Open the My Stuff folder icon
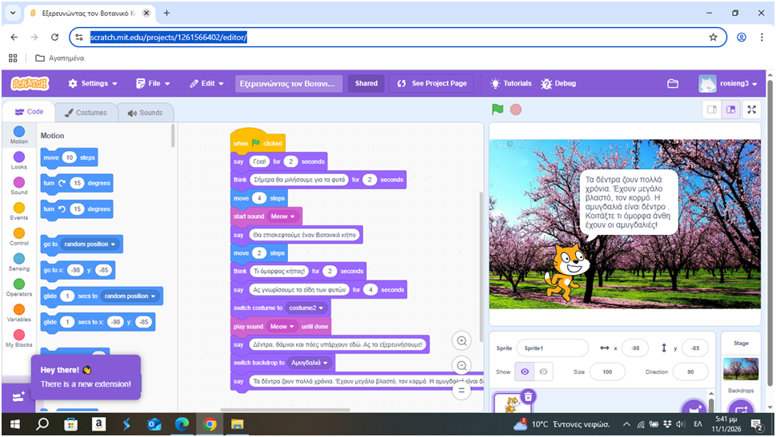The height and width of the screenshot is (437, 776). point(673,84)
